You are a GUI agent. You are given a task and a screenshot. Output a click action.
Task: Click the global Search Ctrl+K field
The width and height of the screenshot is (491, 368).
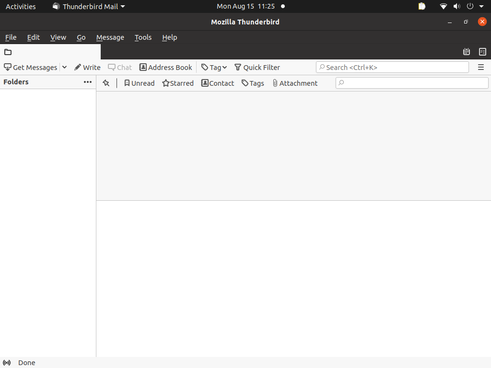click(392, 67)
